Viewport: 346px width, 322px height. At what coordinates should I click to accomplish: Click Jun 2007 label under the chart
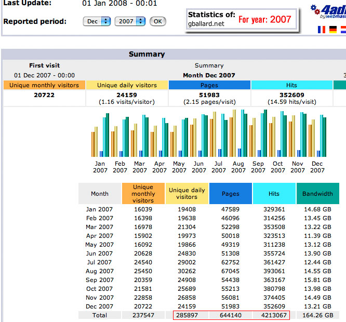tap(199, 167)
